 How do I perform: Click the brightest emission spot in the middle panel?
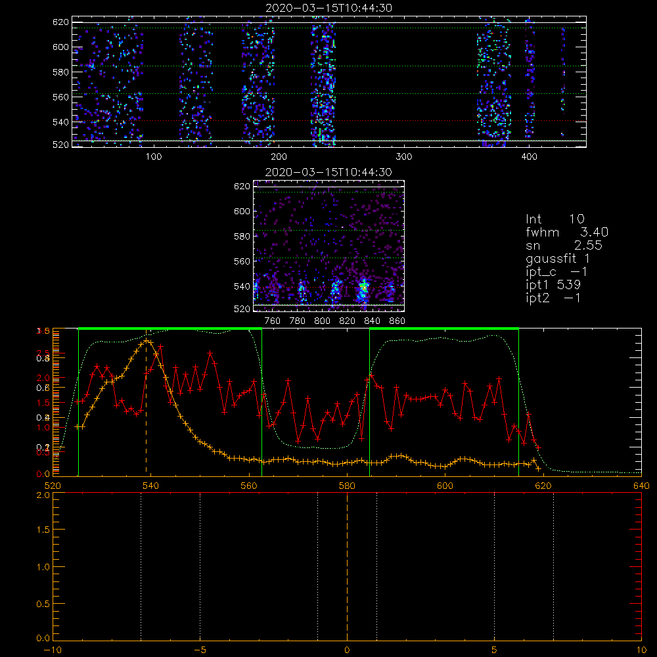pos(364,287)
